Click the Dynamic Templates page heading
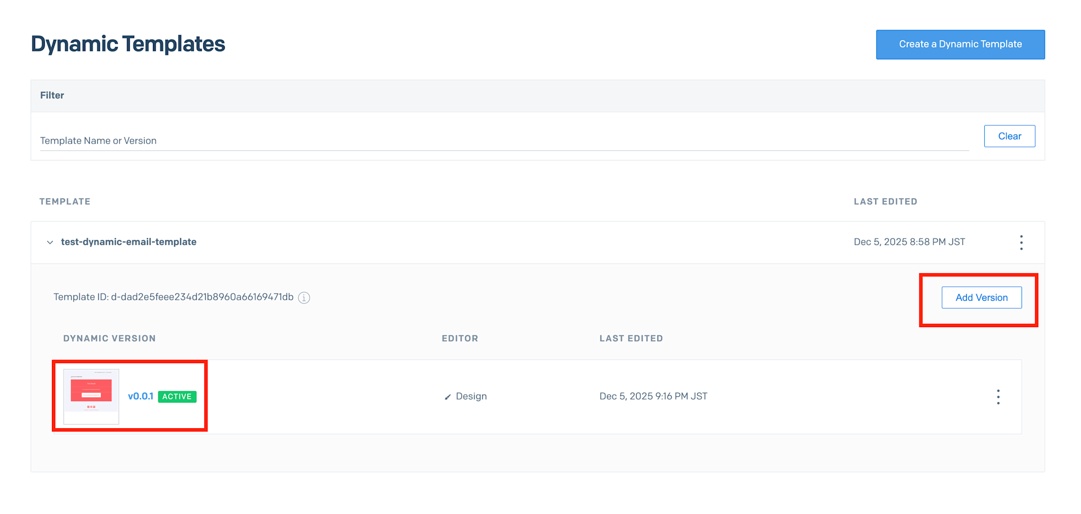The image size is (1081, 514). 128,44
